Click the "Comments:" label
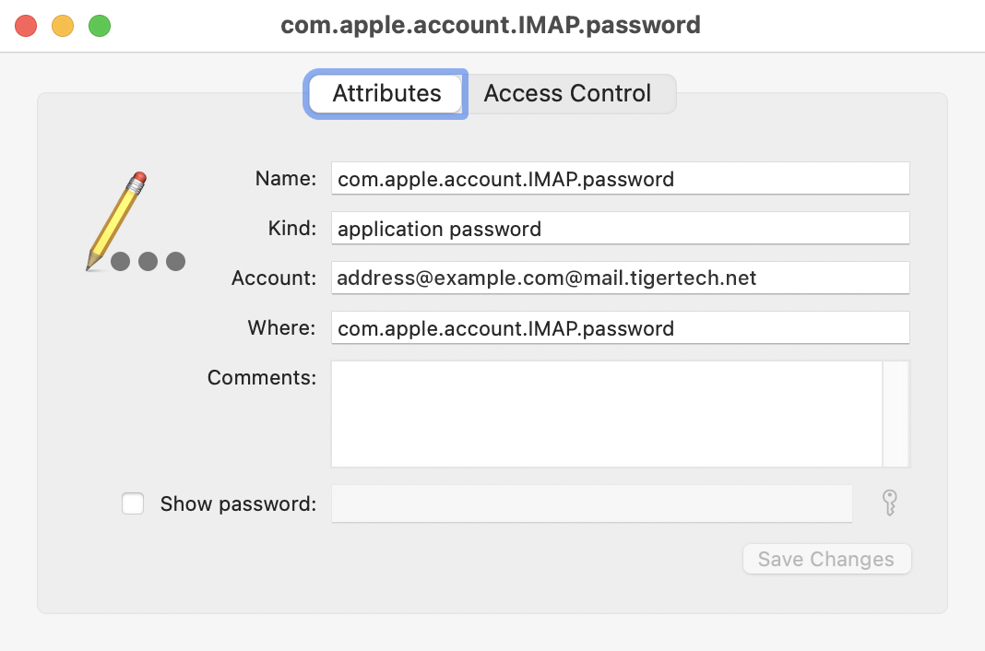The image size is (985, 651). click(262, 377)
